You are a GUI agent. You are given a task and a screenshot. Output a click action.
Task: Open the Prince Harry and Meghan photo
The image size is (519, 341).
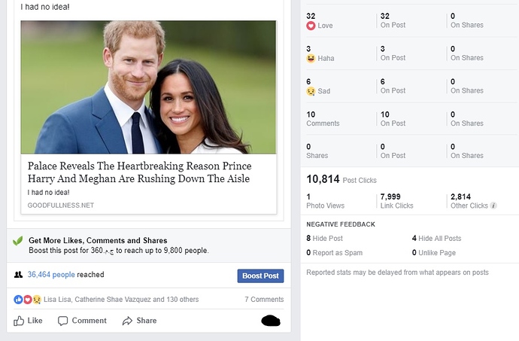coord(149,87)
